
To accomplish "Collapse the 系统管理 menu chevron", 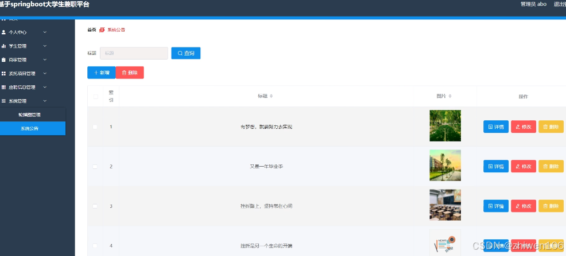I will [45, 101].
